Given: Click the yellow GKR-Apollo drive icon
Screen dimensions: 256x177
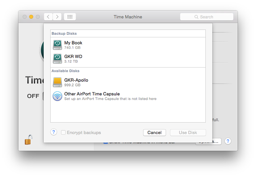Looking at the screenshot, I should [57, 82].
